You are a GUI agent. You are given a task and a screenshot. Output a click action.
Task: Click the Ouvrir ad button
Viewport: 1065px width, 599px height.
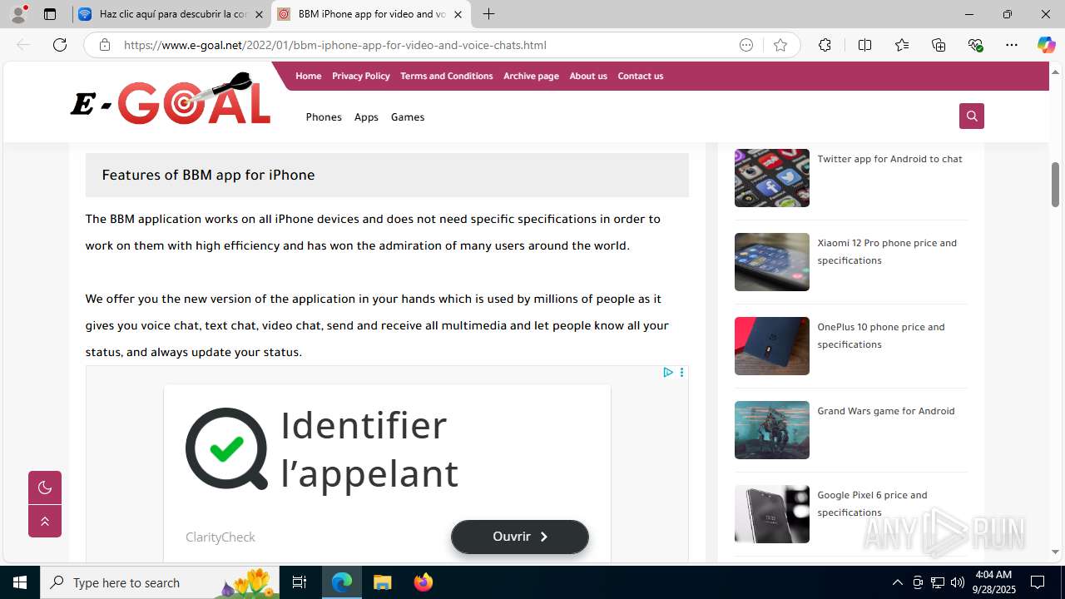pyautogui.click(x=520, y=537)
